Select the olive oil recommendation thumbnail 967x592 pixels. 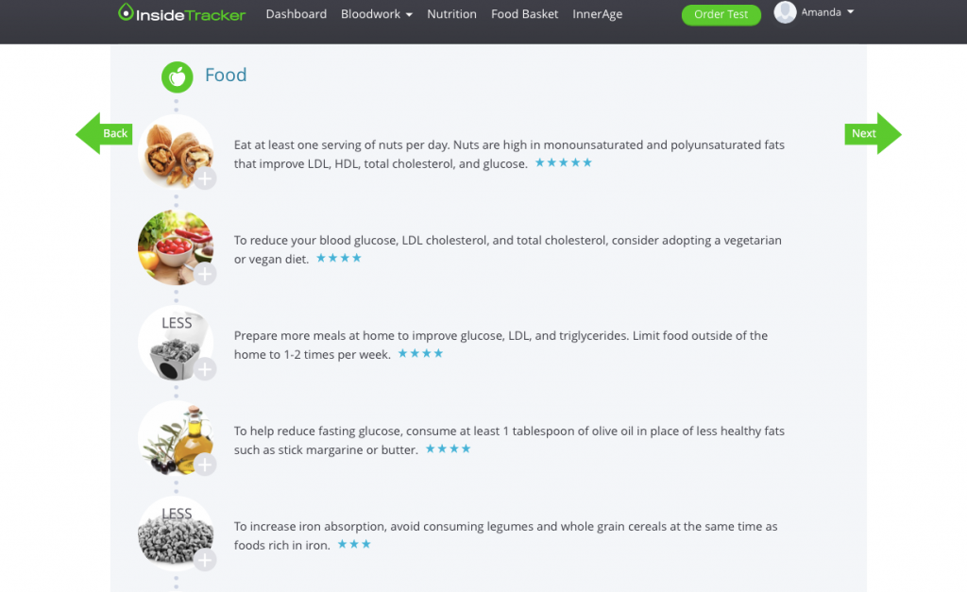coord(174,438)
